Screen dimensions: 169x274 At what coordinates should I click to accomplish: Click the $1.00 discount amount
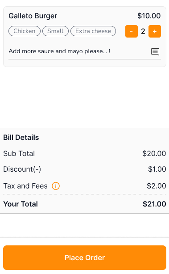tap(157, 169)
